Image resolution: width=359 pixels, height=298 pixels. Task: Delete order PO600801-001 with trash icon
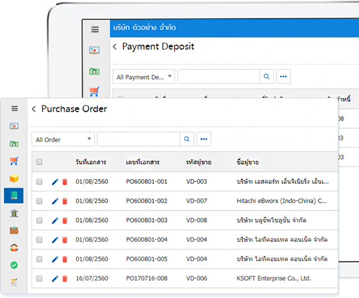[65, 182]
